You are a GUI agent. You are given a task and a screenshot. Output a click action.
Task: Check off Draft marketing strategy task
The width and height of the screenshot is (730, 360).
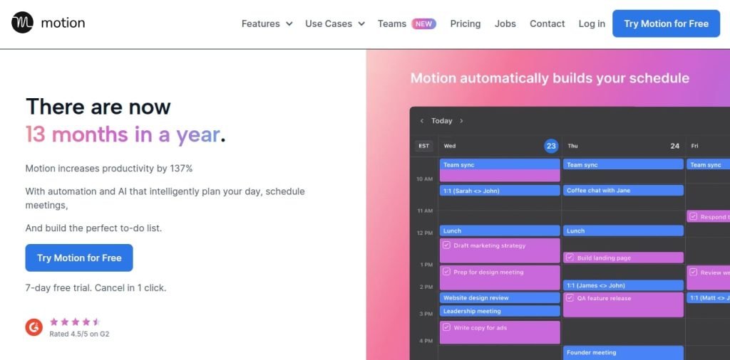pyautogui.click(x=446, y=245)
